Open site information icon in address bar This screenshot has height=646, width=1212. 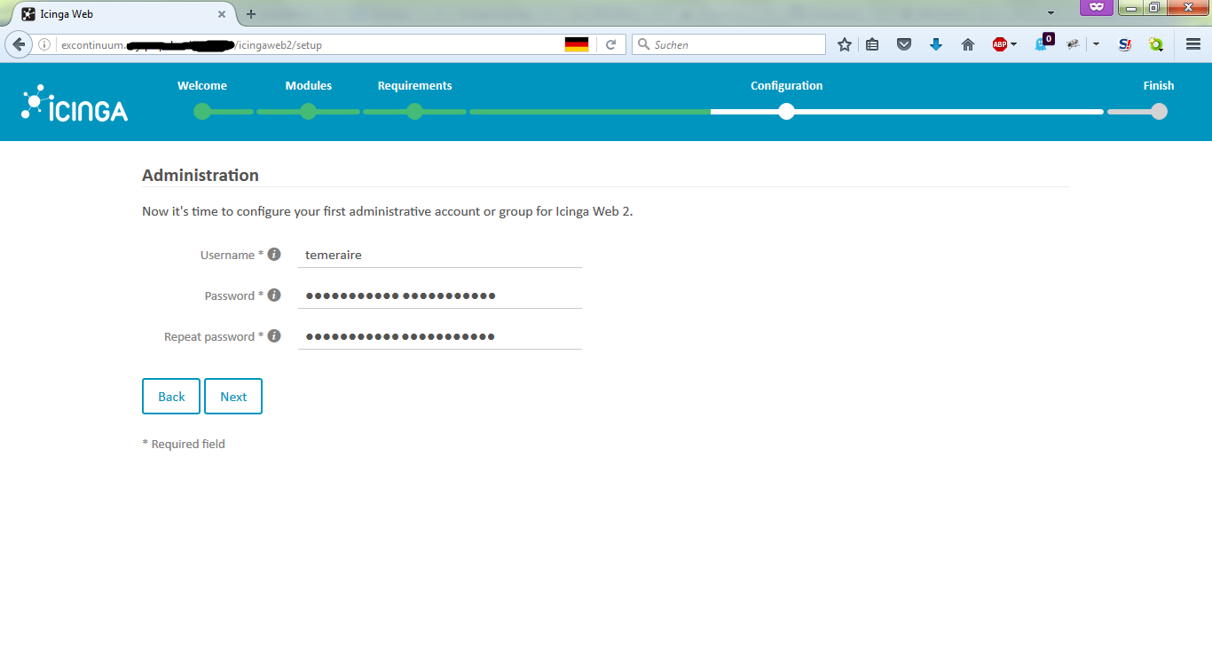click(44, 44)
